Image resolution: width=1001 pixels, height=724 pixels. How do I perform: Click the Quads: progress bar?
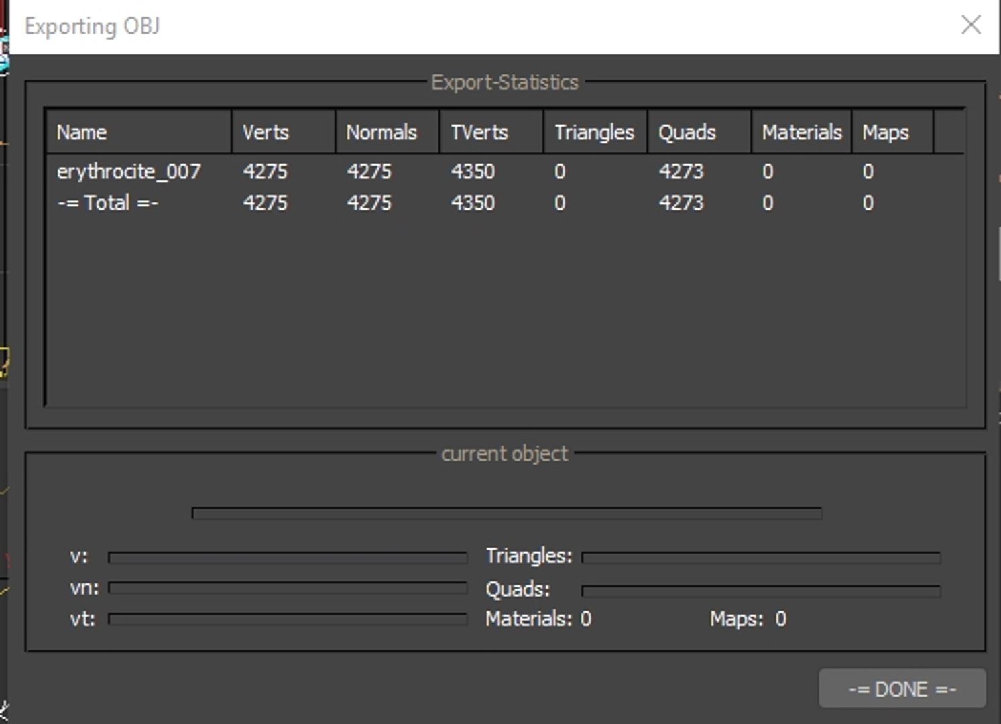[761, 591]
